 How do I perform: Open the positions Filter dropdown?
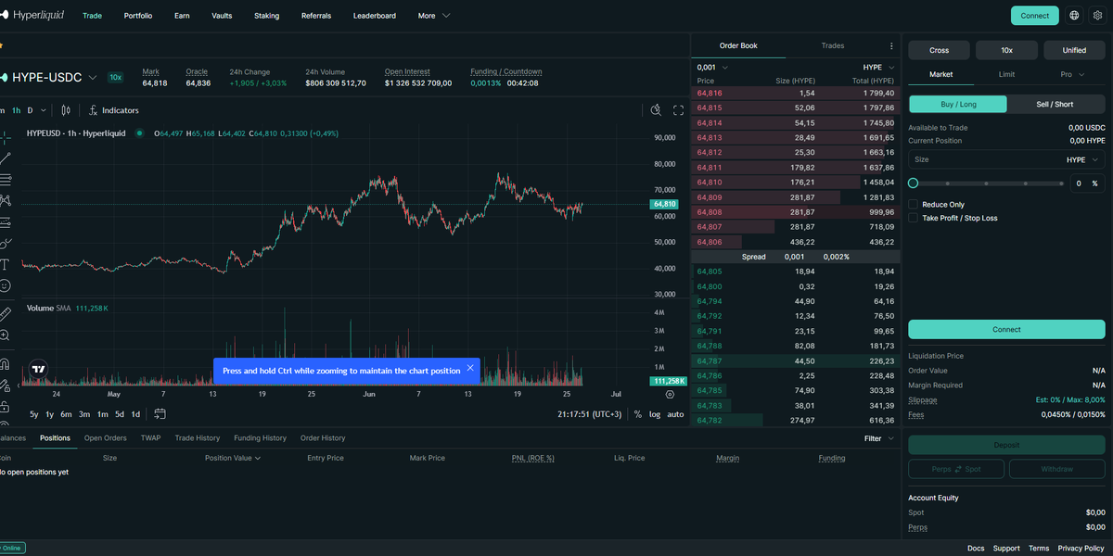pos(879,438)
